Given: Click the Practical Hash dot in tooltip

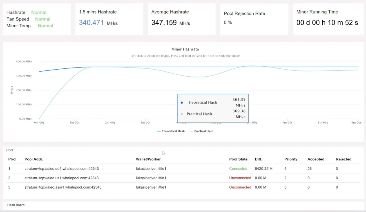Looking at the screenshot, I should tap(182, 114).
